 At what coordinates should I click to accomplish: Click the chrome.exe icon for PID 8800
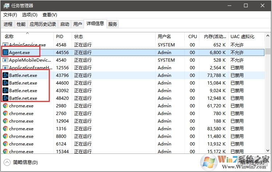pos(5,136)
